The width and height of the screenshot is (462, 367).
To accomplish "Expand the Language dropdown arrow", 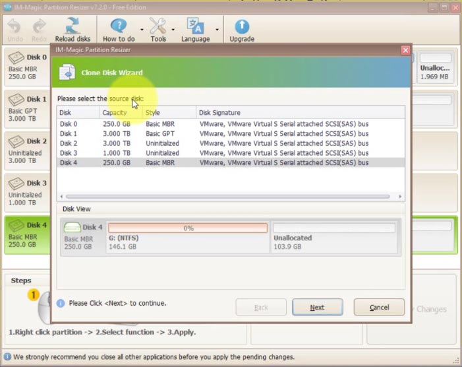I will coord(216,30).
